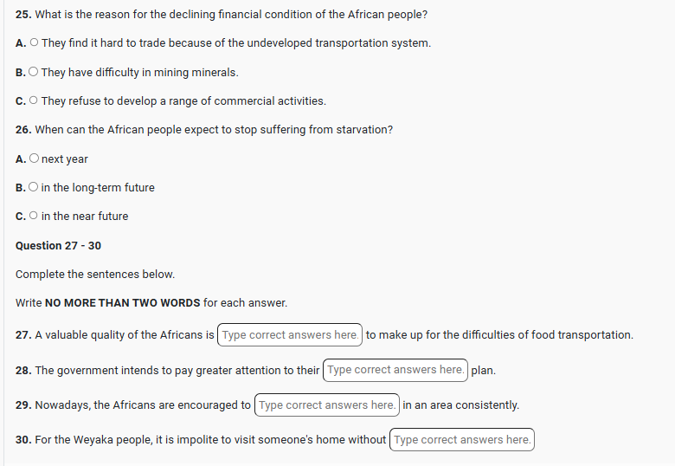Click the word 'plan.' after question 28's box
The height and width of the screenshot is (466, 675).
click(x=483, y=371)
